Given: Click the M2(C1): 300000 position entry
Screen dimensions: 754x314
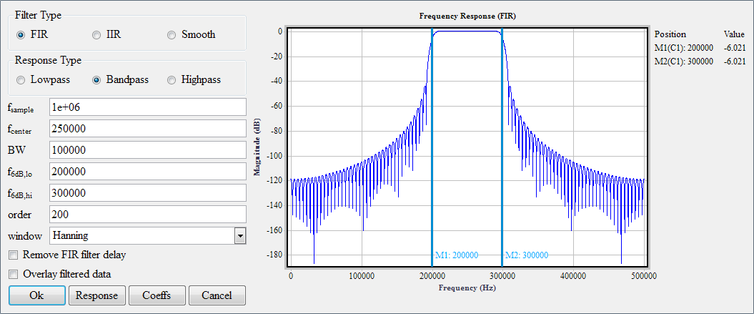Looking at the screenshot, I should coord(684,62).
